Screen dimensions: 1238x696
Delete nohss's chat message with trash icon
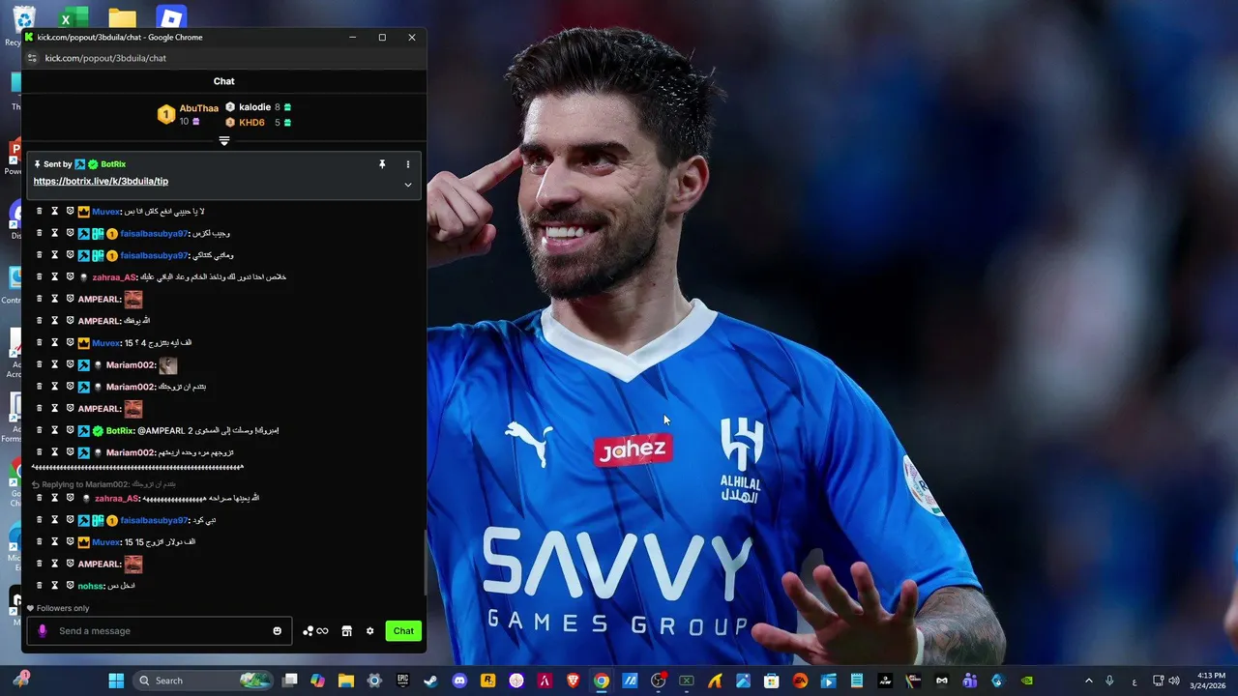click(40, 586)
